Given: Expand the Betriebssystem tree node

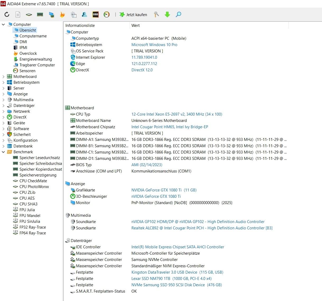Looking at the screenshot, I should (x=3, y=82).
